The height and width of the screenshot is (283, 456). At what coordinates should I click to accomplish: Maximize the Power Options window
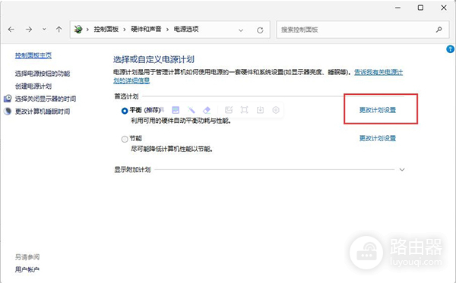coord(420,8)
